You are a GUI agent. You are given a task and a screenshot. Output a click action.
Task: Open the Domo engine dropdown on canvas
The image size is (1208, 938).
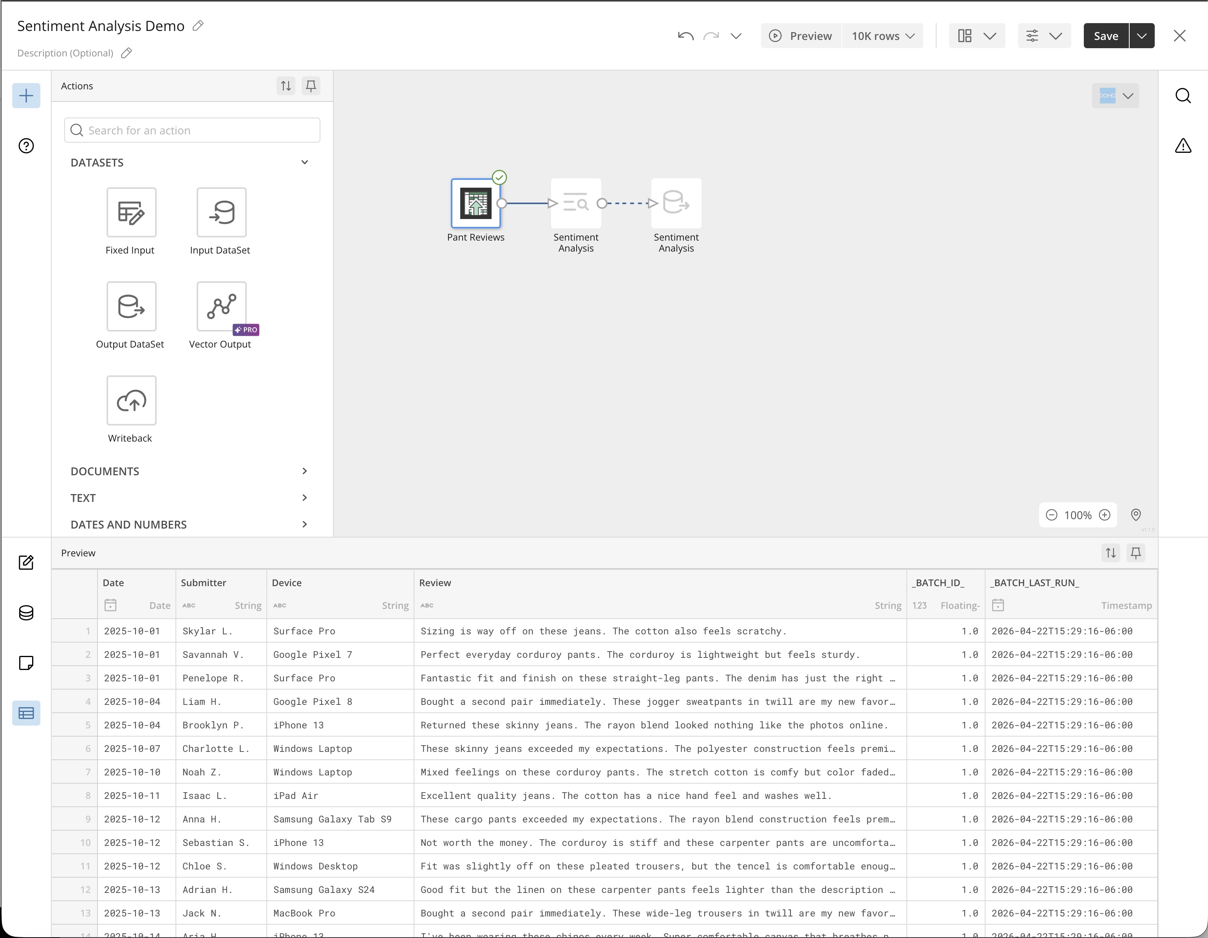pos(1116,96)
